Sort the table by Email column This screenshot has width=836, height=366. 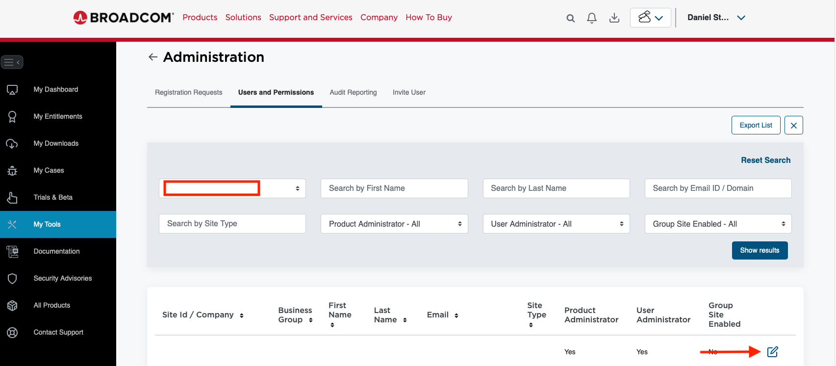(456, 315)
